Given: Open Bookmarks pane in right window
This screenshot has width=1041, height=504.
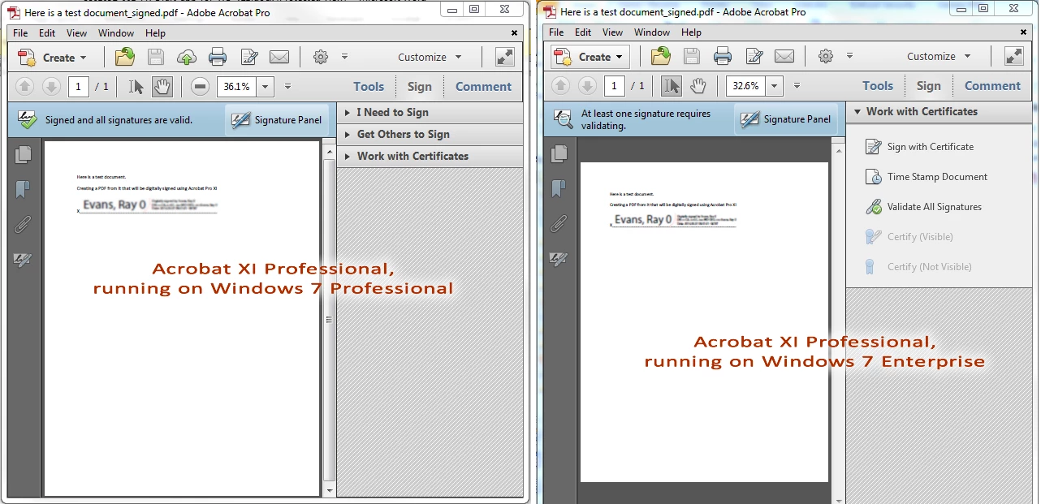Looking at the screenshot, I should click(559, 188).
